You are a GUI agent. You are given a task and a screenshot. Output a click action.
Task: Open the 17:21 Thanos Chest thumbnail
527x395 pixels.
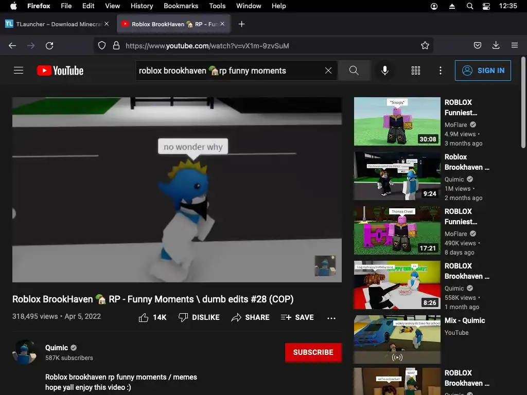click(x=397, y=230)
